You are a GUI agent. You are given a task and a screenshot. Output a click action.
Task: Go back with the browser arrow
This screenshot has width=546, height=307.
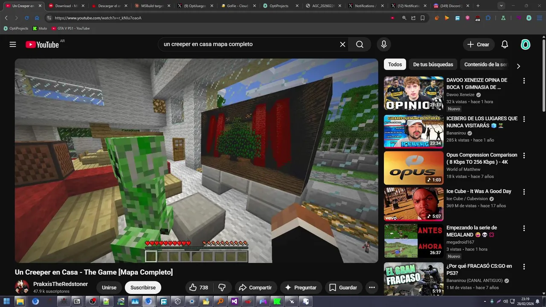click(x=6, y=18)
